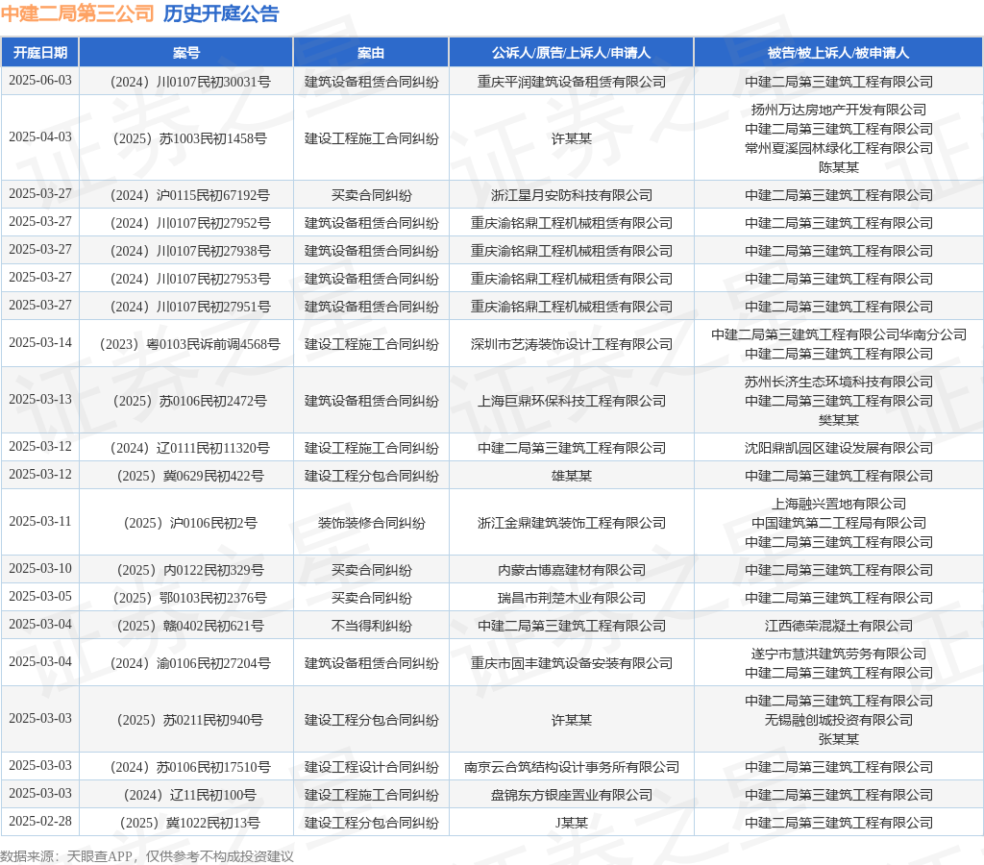The height and width of the screenshot is (865, 984).
Task: Click the hearing date 2025-03-11
Action: 40,522
